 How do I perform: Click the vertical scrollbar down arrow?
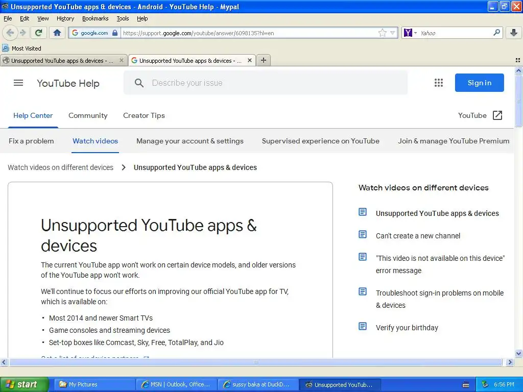click(x=518, y=353)
